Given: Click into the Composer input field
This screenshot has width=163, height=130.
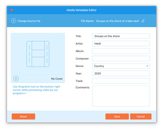Looking at the screenshot, I should point(121,59).
